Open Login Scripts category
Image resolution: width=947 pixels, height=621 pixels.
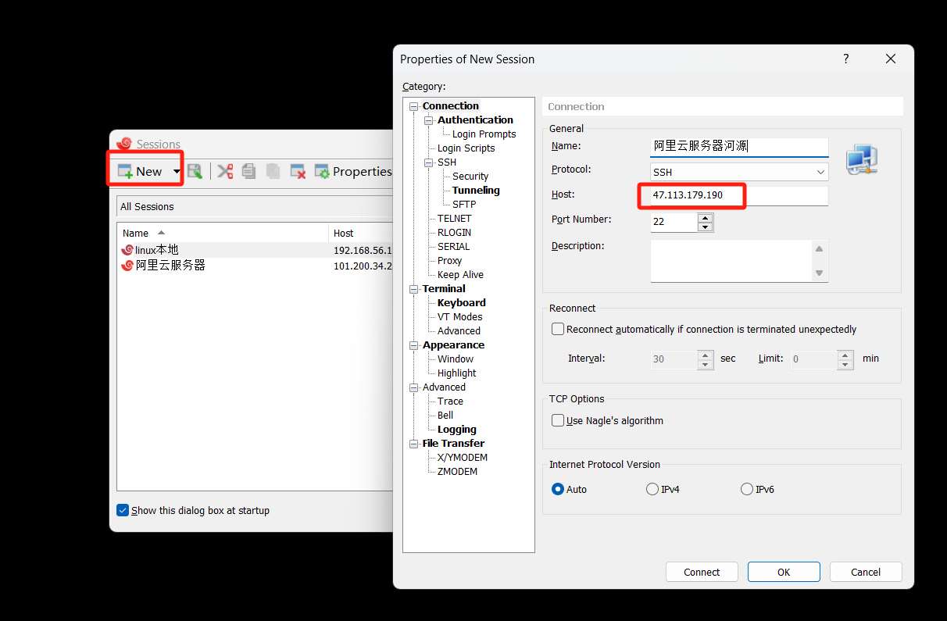click(x=466, y=148)
